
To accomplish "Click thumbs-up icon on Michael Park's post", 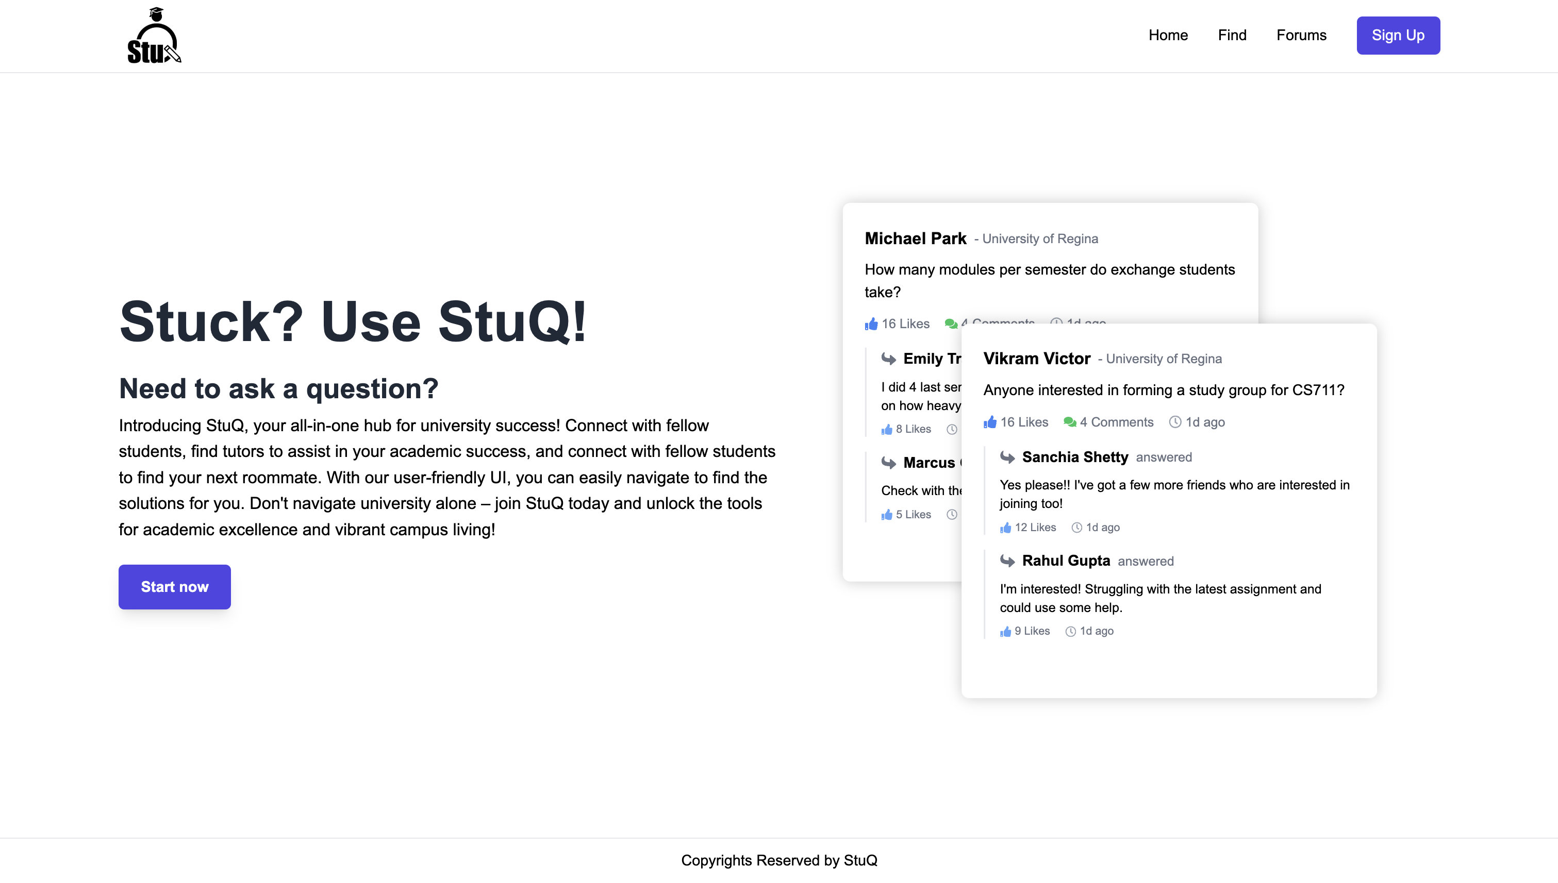I will [871, 324].
